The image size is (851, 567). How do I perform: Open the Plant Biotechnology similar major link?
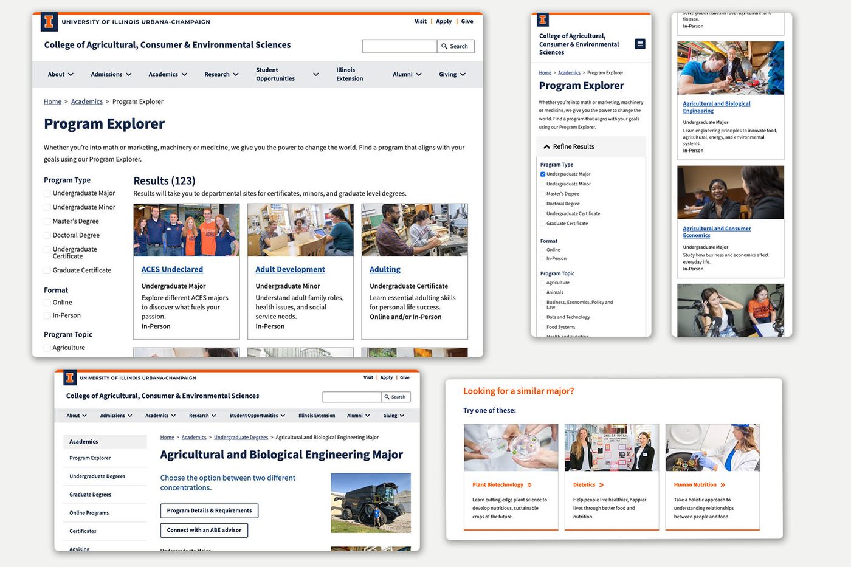(x=502, y=485)
